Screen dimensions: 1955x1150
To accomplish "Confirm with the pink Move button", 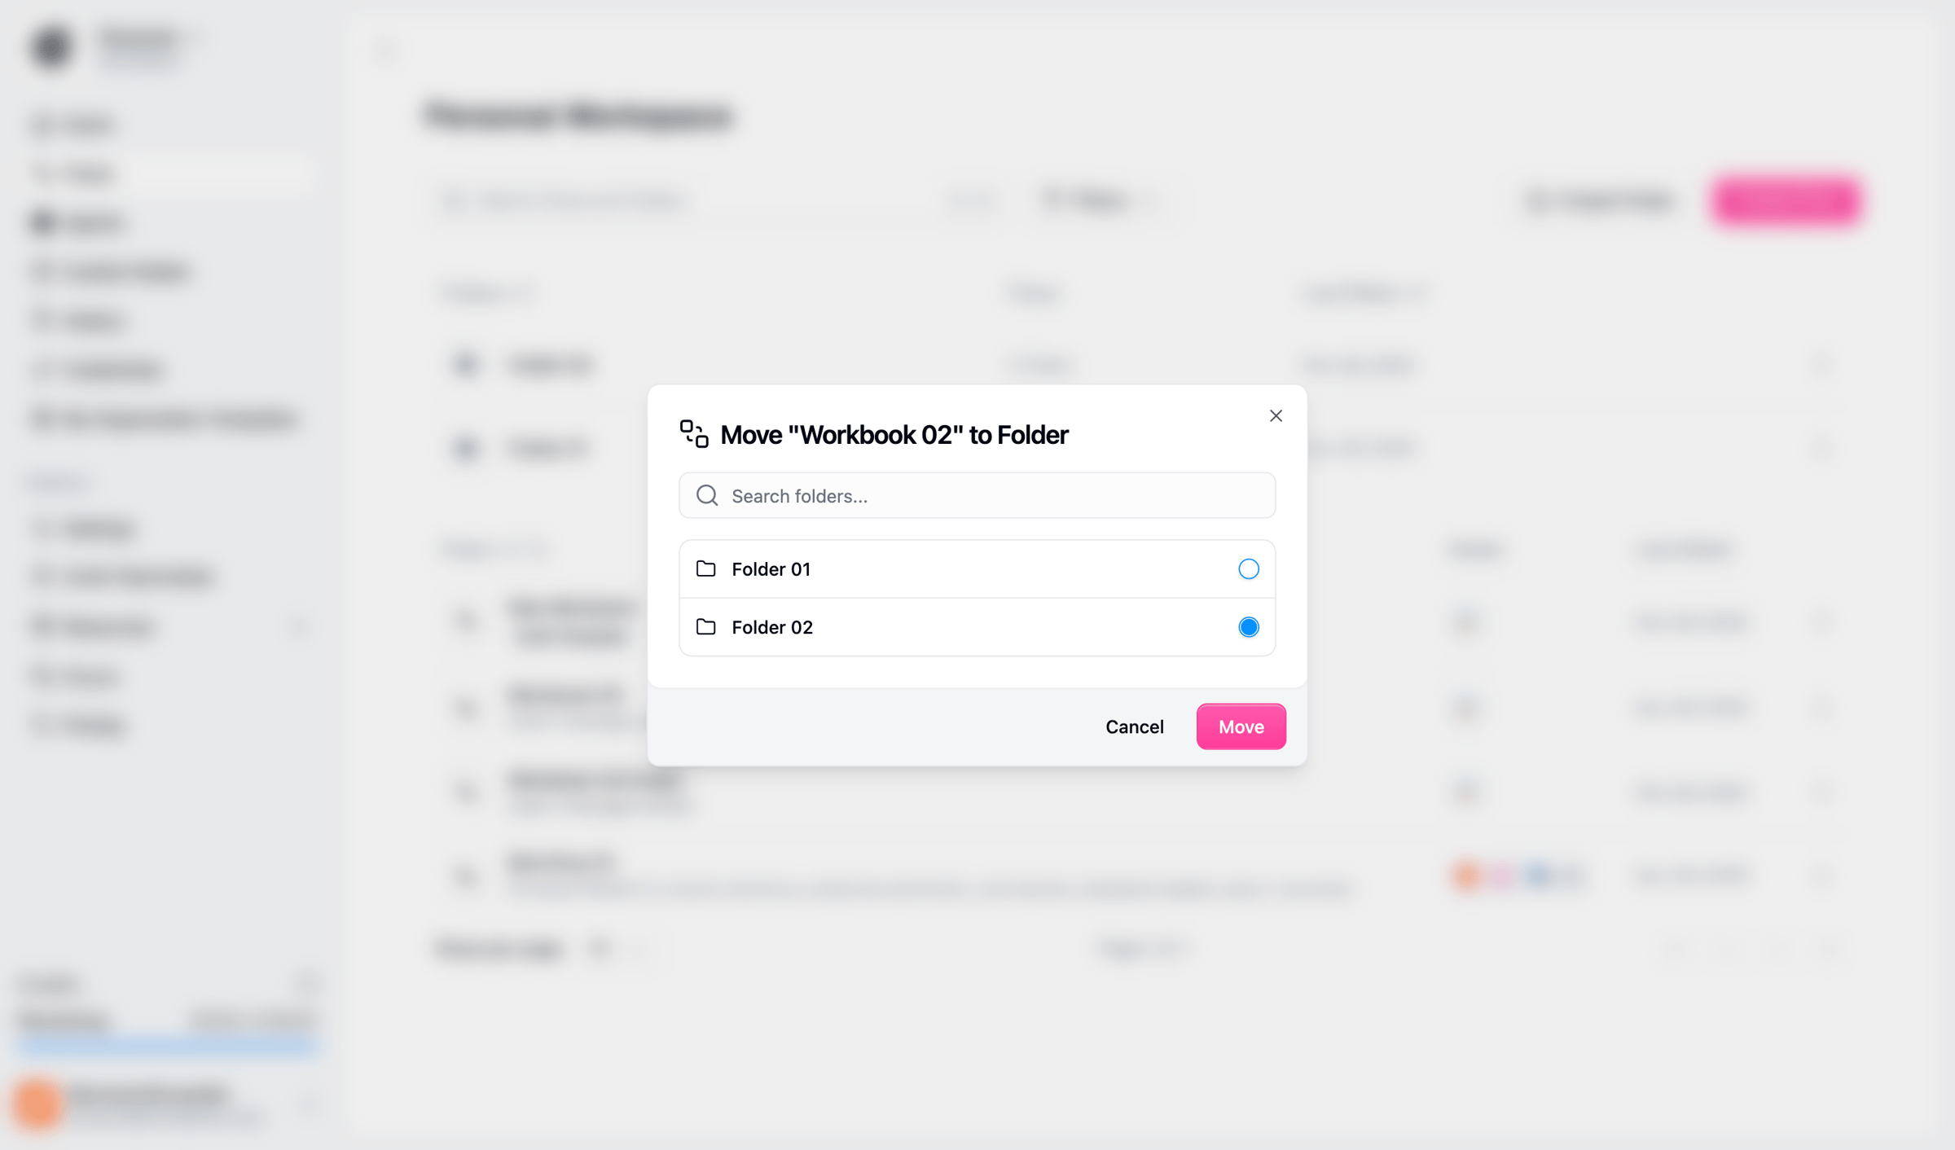I will tap(1241, 726).
